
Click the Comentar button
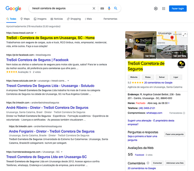157,163
